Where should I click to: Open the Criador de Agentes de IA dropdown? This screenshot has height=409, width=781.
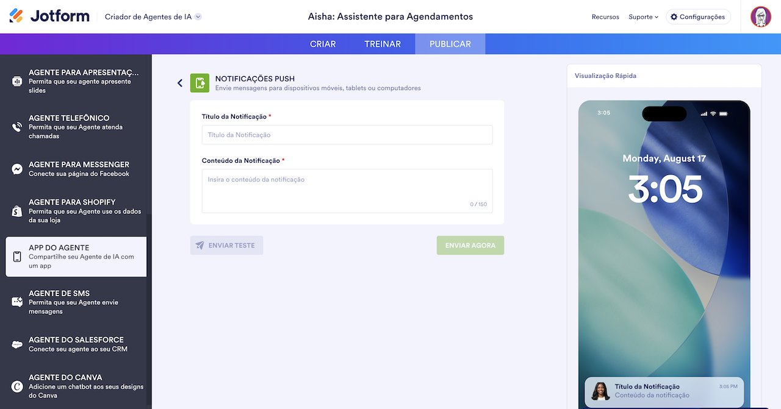[153, 16]
